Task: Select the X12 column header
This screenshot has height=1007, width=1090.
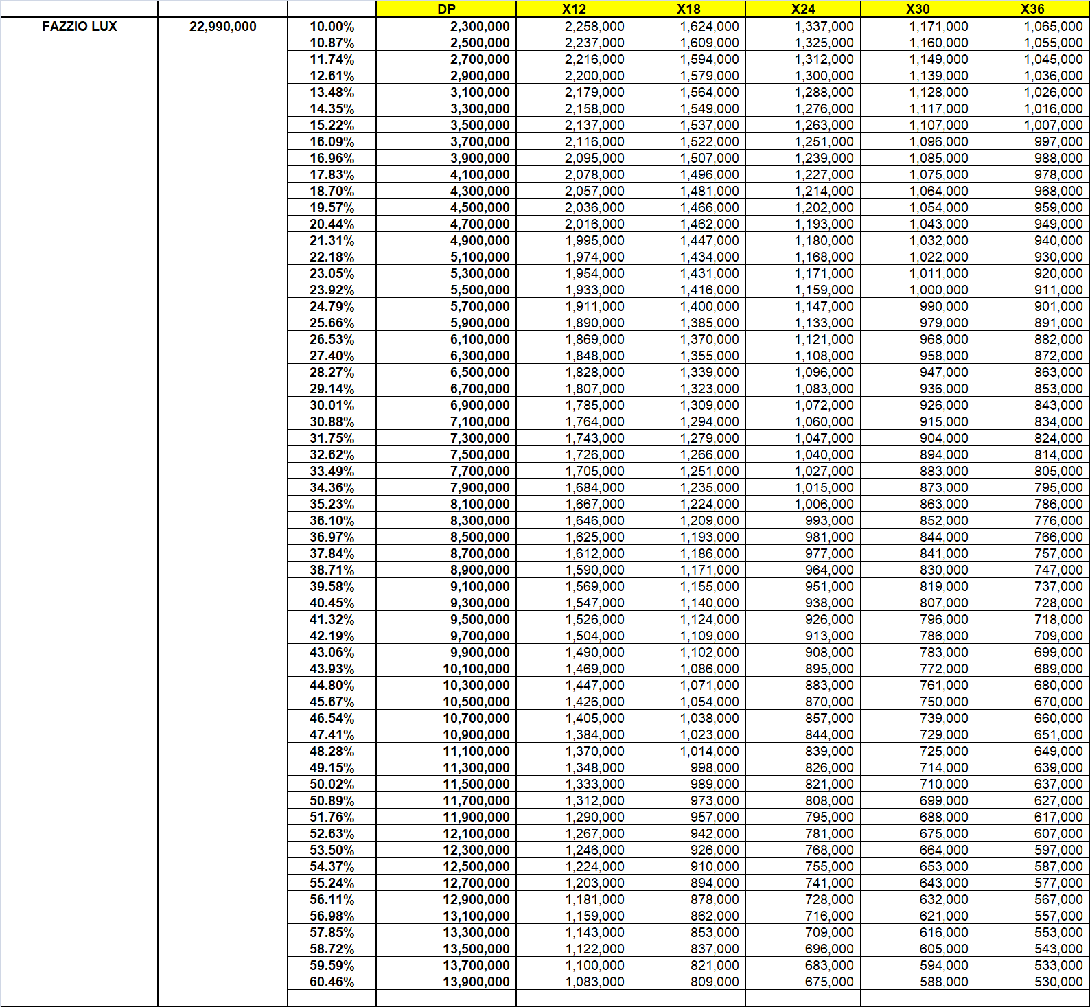Action: [574, 9]
